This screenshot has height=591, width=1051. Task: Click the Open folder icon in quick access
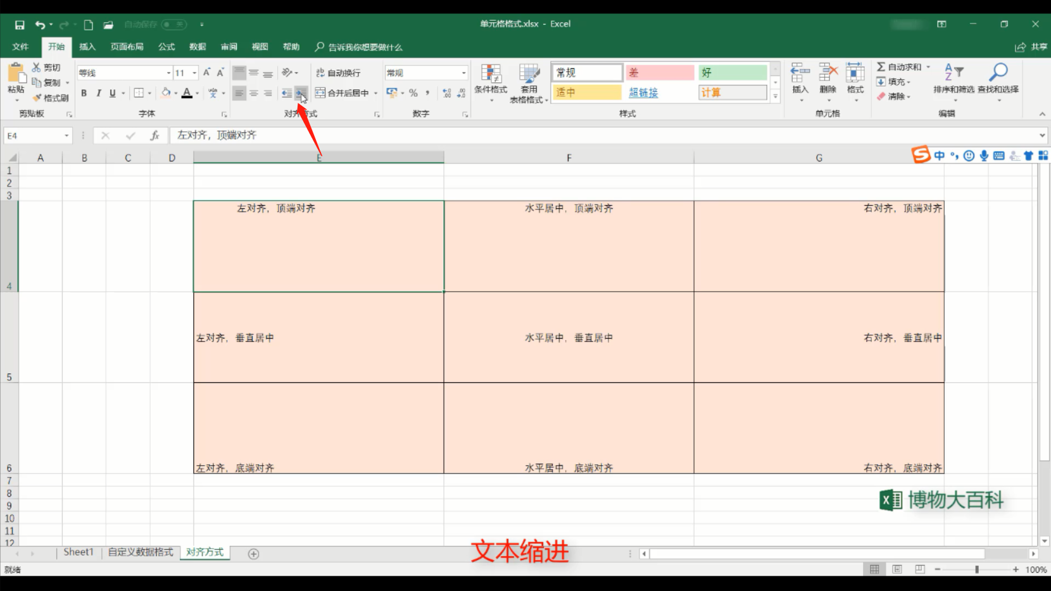[108, 25]
